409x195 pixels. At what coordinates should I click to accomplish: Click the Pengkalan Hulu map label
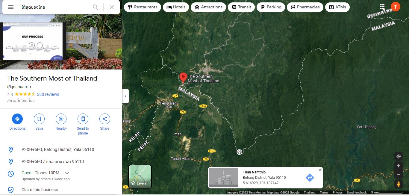168,105
